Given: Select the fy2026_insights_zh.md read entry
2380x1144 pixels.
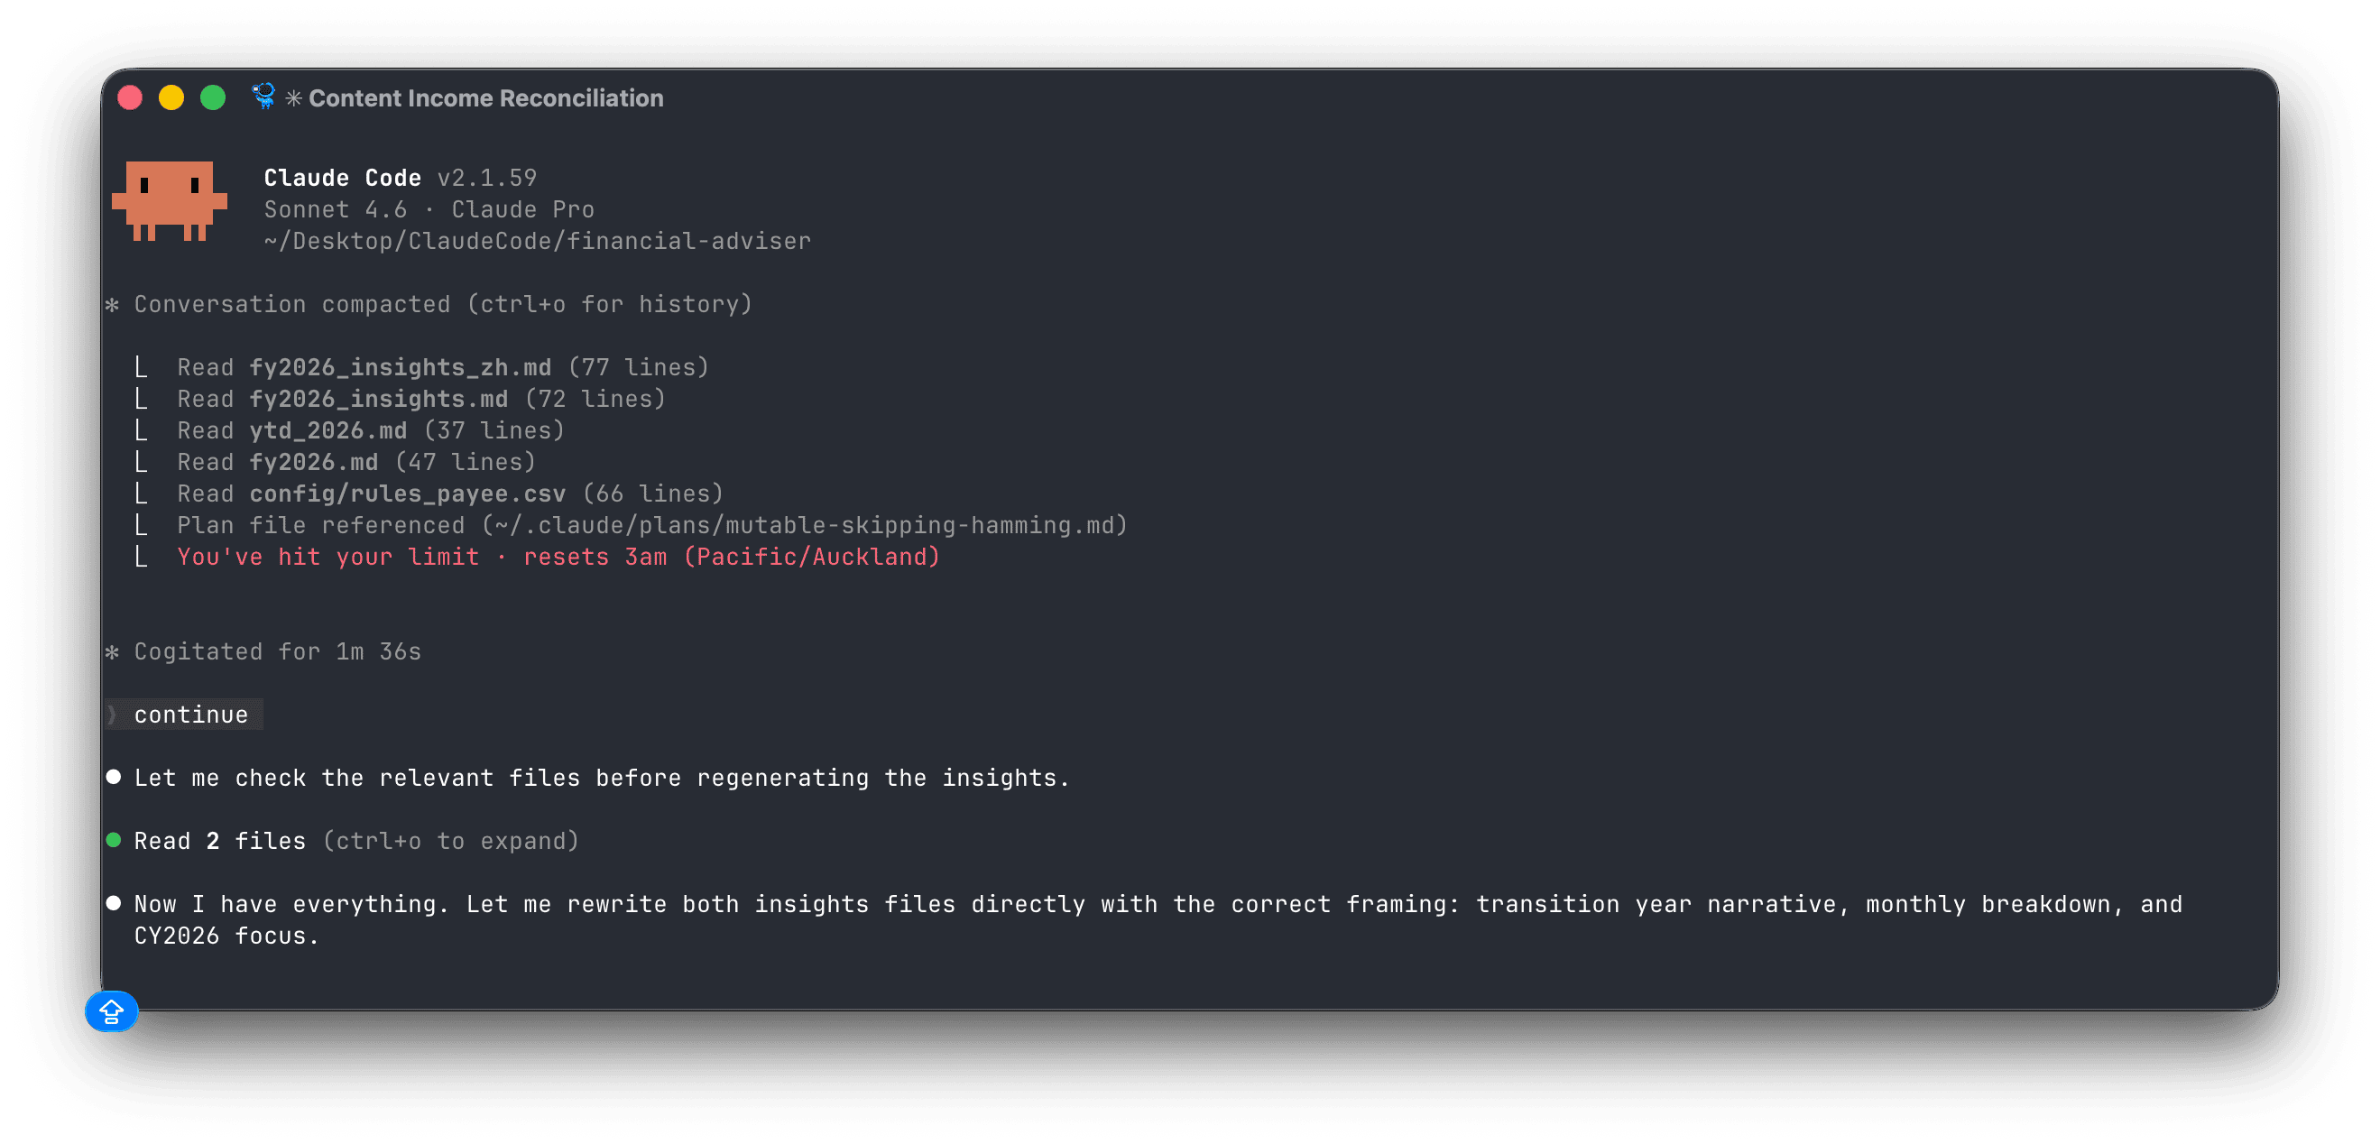Looking at the screenshot, I should click(443, 367).
